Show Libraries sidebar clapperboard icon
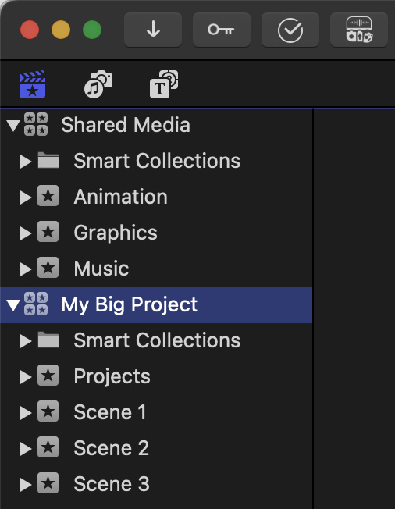The width and height of the screenshot is (395, 509). pyautogui.click(x=33, y=84)
